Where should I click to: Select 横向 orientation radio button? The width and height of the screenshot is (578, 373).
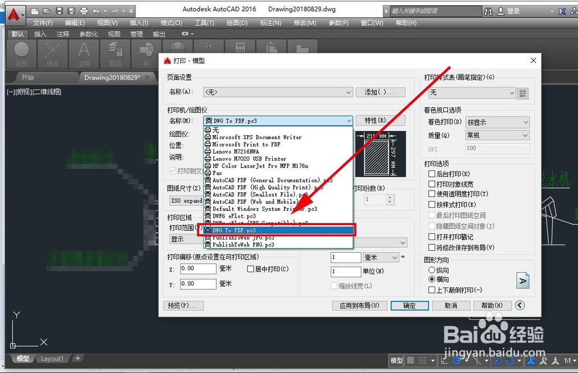pos(432,279)
